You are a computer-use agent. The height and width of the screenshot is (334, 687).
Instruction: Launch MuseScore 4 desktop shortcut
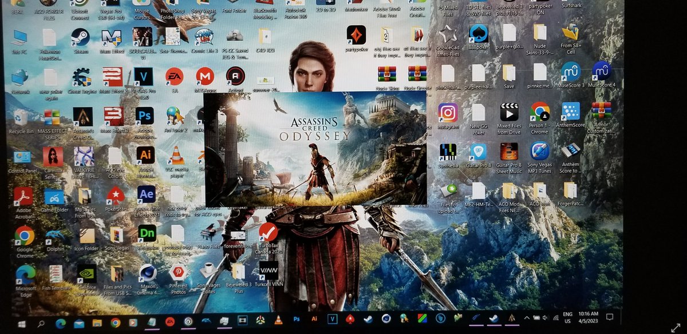pyautogui.click(x=601, y=74)
